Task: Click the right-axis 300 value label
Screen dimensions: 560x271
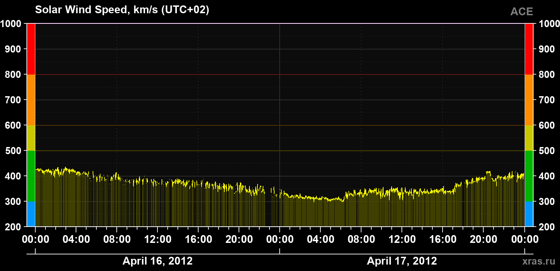Action: (x=547, y=202)
